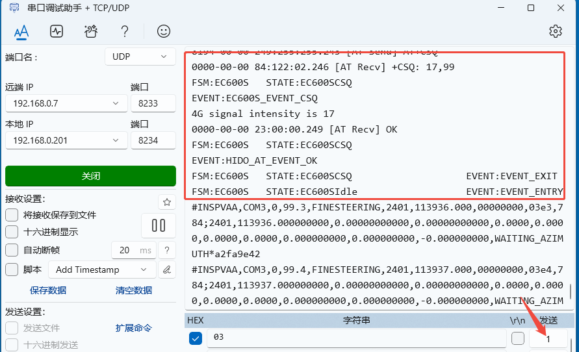Click the HEX column header
The image size is (579, 352).
coord(196,320)
